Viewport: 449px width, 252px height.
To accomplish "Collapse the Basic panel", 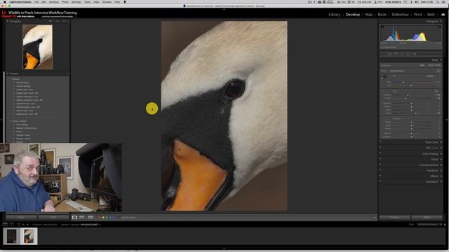I will [x=441, y=60].
